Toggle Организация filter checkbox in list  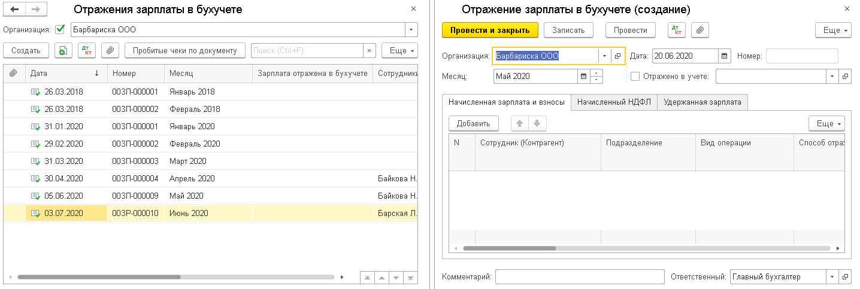(x=60, y=29)
